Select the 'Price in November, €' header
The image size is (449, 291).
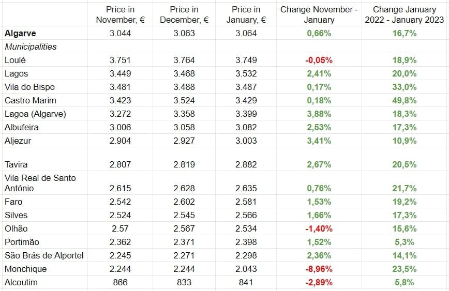[x=120, y=14]
